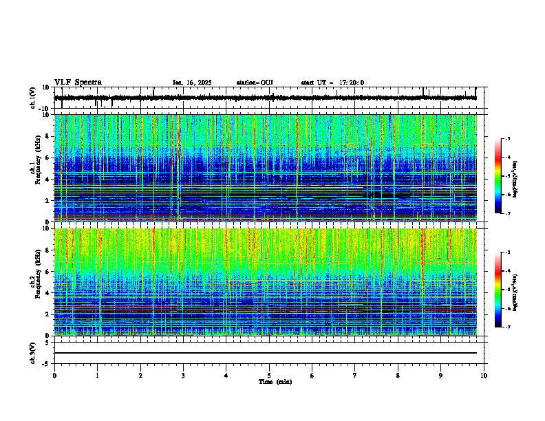Click the "4" kHz tick on ch.2 frequency axis

(x=48, y=293)
